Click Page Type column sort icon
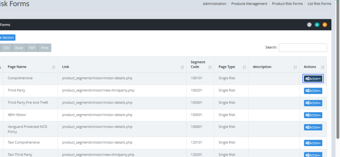The height and width of the screenshot is (157, 340). (x=244, y=67)
